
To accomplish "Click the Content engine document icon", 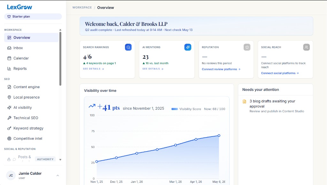I will [x=9, y=87].
